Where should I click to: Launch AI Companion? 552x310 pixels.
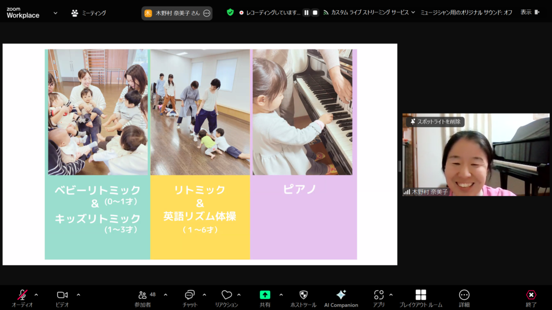coord(341,295)
